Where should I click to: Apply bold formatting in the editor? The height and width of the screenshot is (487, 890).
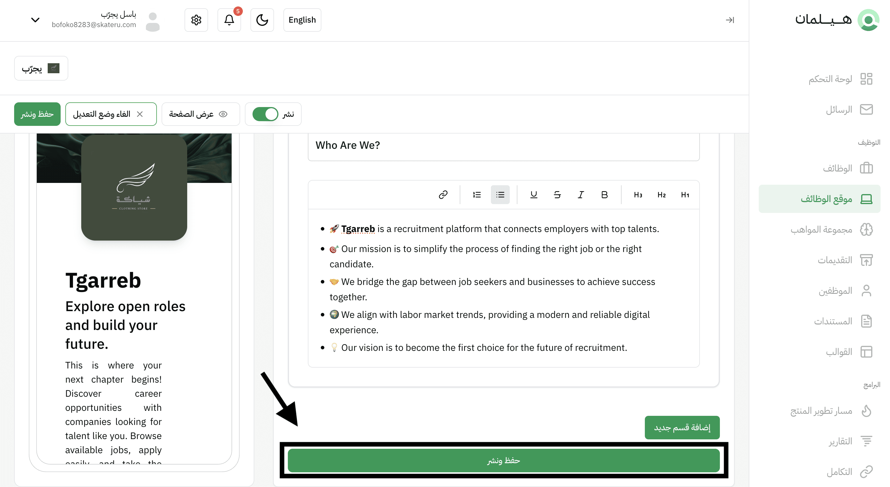tap(604, 195)
